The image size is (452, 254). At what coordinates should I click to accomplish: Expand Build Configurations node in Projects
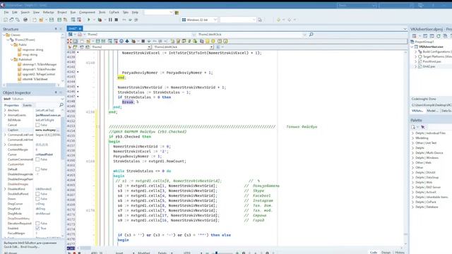[x=416, y=52]
